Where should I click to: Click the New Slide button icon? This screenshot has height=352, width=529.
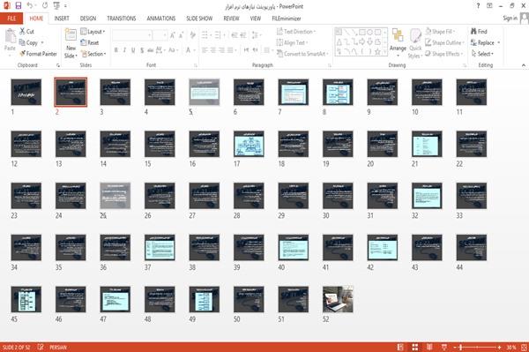pyautogui.click(x=71, y=36)
